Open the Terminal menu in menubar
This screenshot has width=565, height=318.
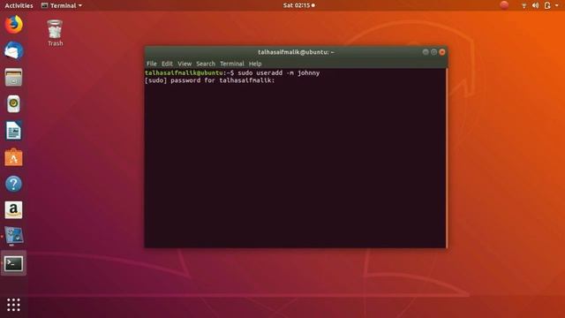coord(232,64)
